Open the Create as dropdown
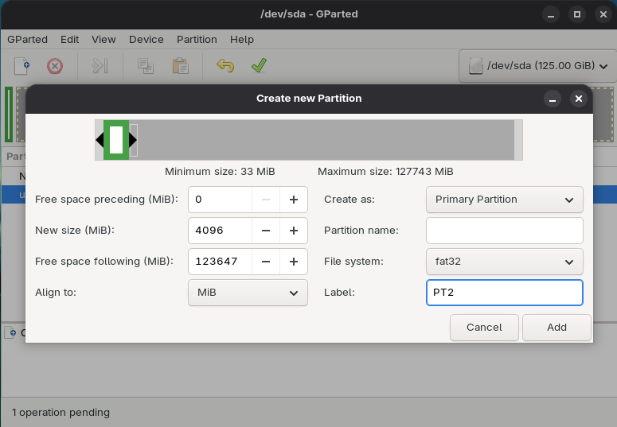This screenshot has width=617, height=427. [x=504, y=200]
